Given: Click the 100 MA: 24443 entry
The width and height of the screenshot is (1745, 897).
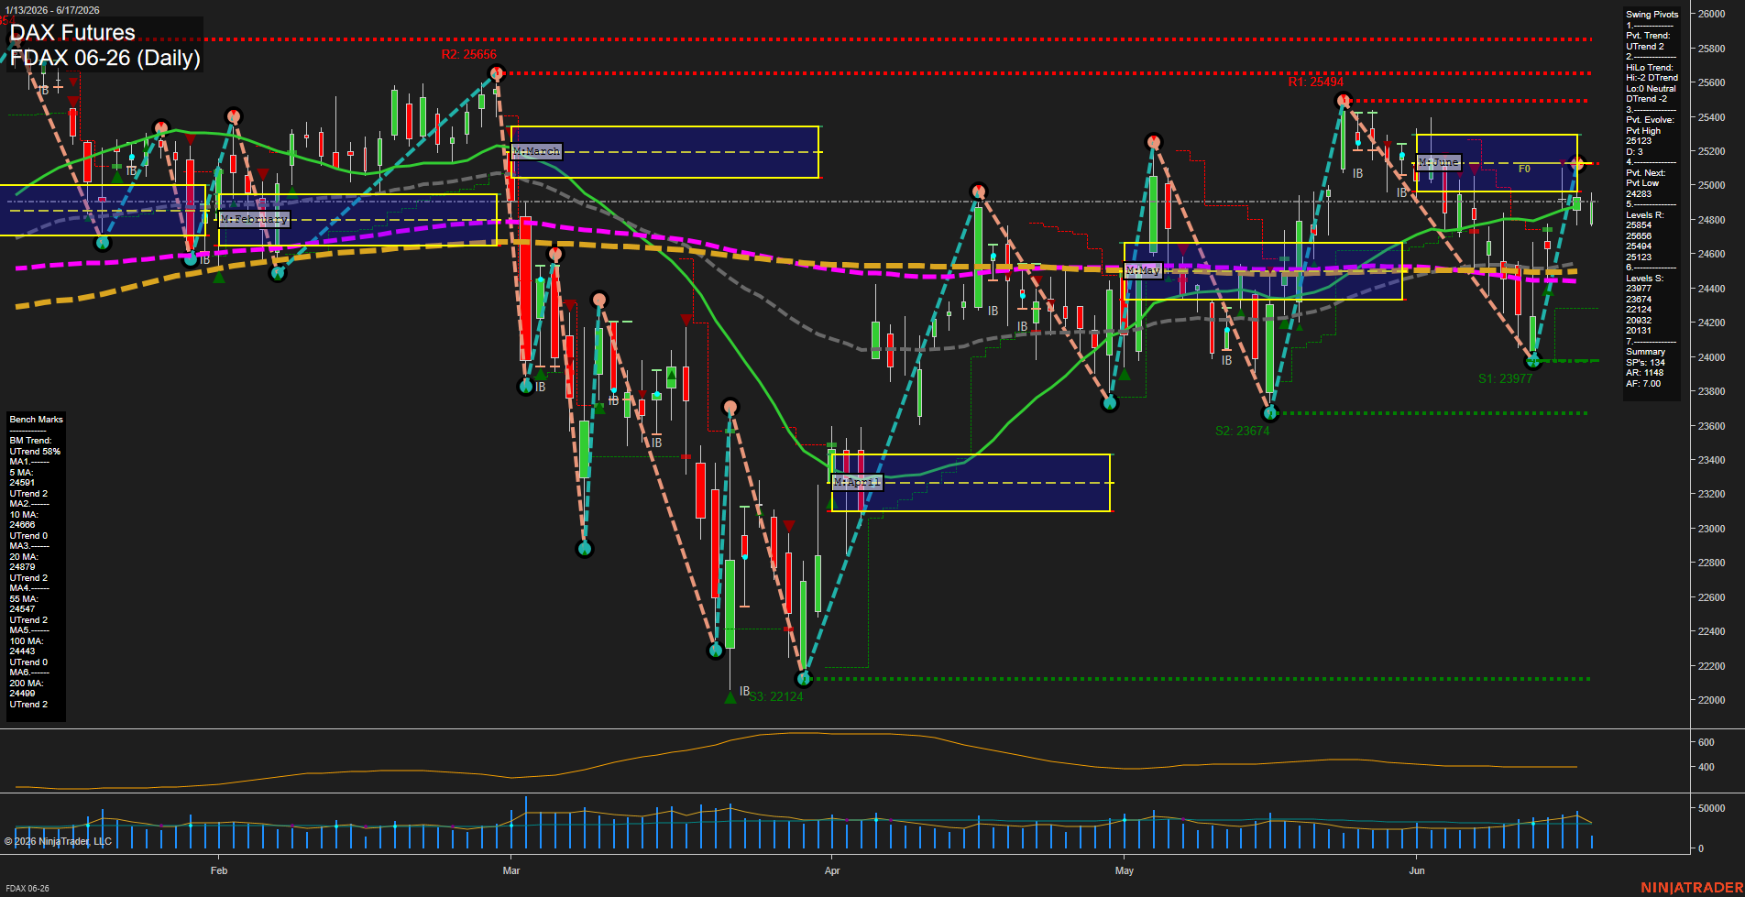Looking at the screenshot, I should pos(27,646).
